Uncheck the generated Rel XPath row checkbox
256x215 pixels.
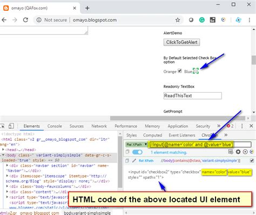pos(252,160)
